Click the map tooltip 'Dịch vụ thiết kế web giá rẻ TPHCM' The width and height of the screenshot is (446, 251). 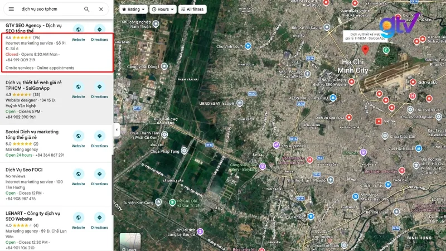pos(365,36)
